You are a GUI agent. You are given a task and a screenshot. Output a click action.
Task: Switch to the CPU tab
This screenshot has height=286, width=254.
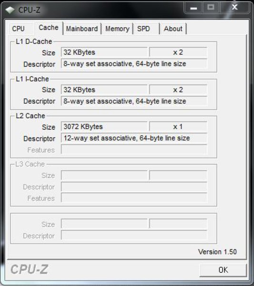[20, 29]
